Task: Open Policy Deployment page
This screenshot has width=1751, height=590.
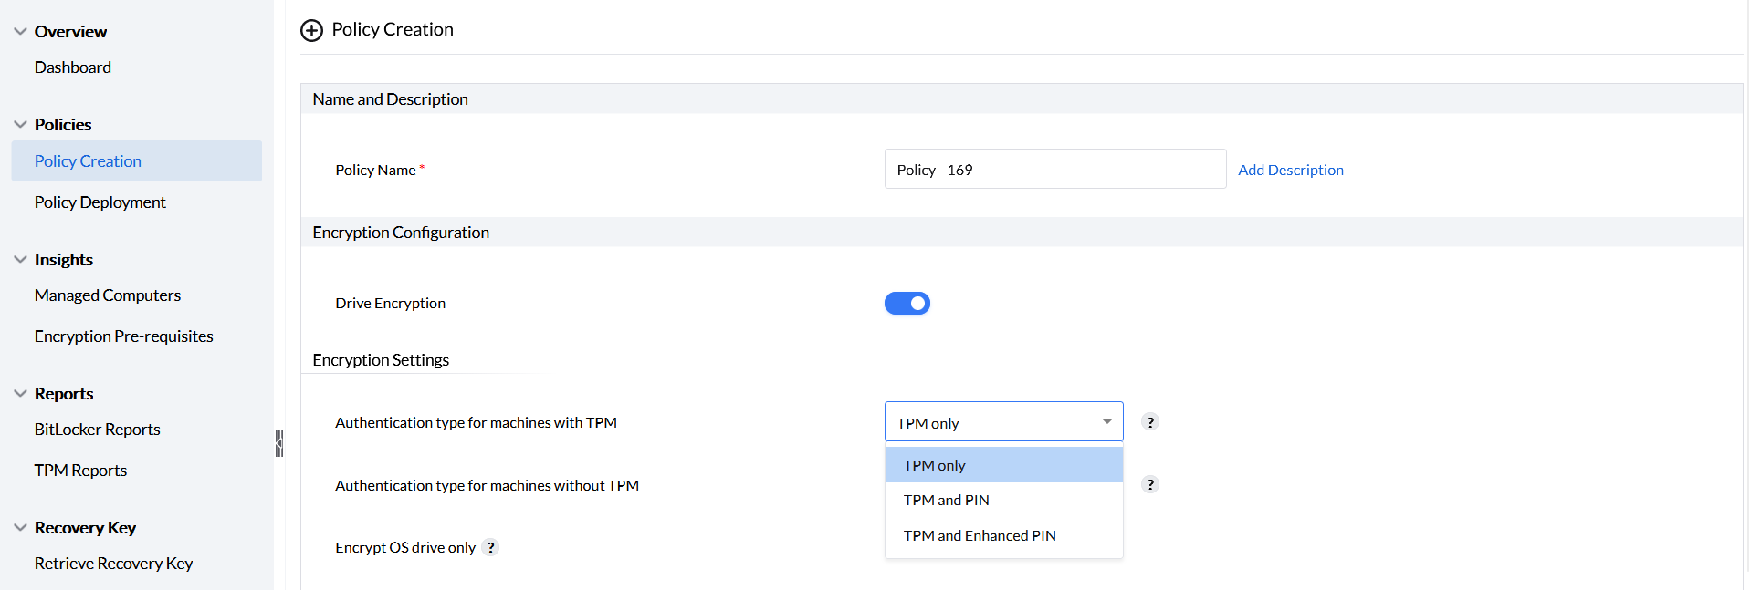Action: 100,202
